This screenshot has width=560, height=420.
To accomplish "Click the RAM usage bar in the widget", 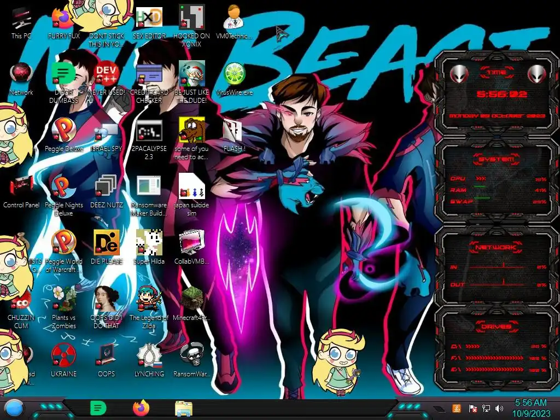I will point(480,187).
